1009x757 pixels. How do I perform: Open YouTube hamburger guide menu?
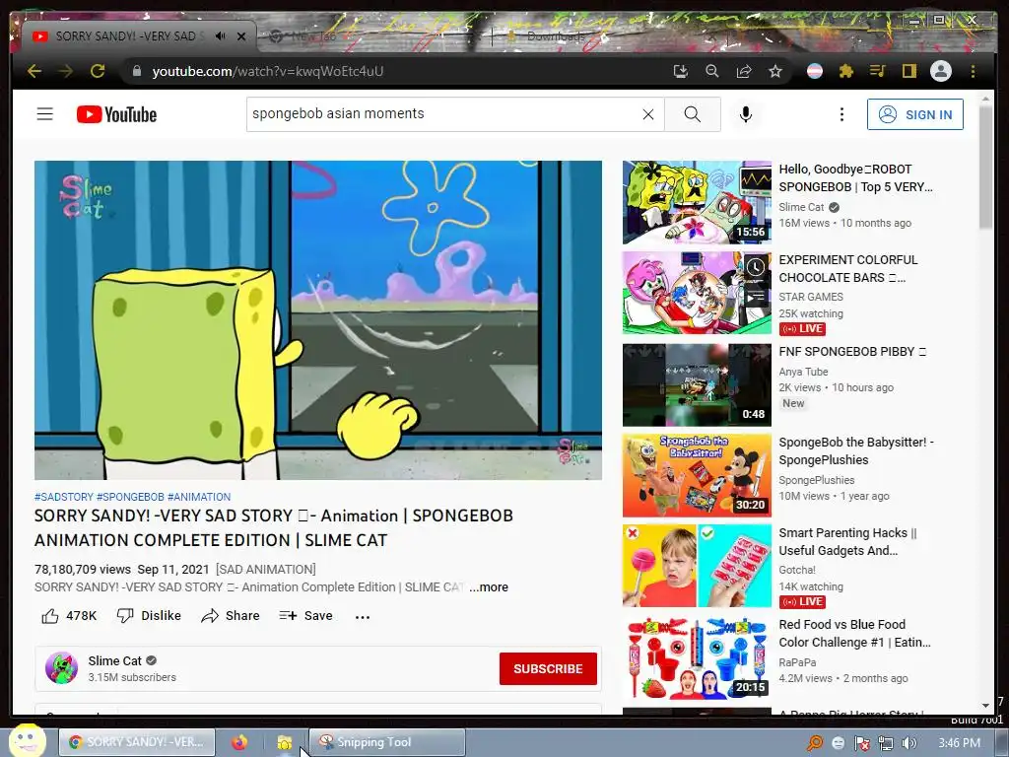tap(45, 114)
